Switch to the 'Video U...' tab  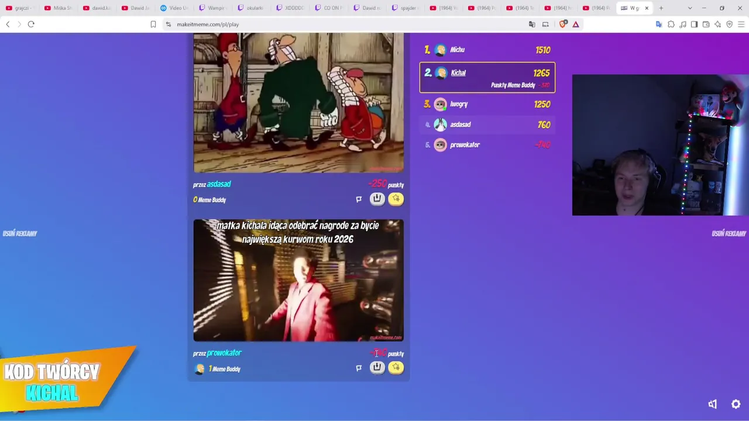tap(174, 8)
